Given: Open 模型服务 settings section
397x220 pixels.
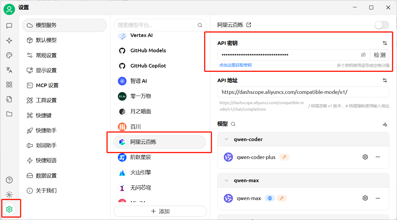Looking at the screenshot, I should (64, 25).
